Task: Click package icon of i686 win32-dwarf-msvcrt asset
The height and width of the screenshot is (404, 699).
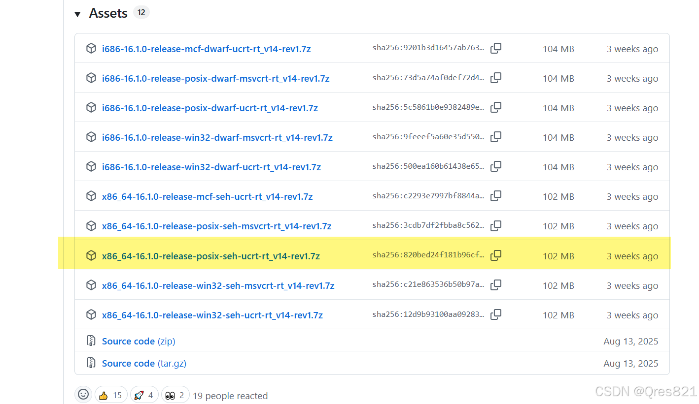Action: click(x=91, y=137)
